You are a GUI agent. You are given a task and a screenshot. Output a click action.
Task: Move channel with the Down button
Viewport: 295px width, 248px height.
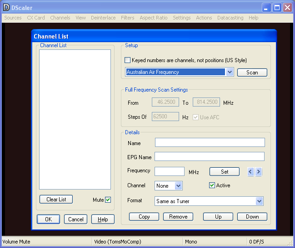click(x=252, y=217)
